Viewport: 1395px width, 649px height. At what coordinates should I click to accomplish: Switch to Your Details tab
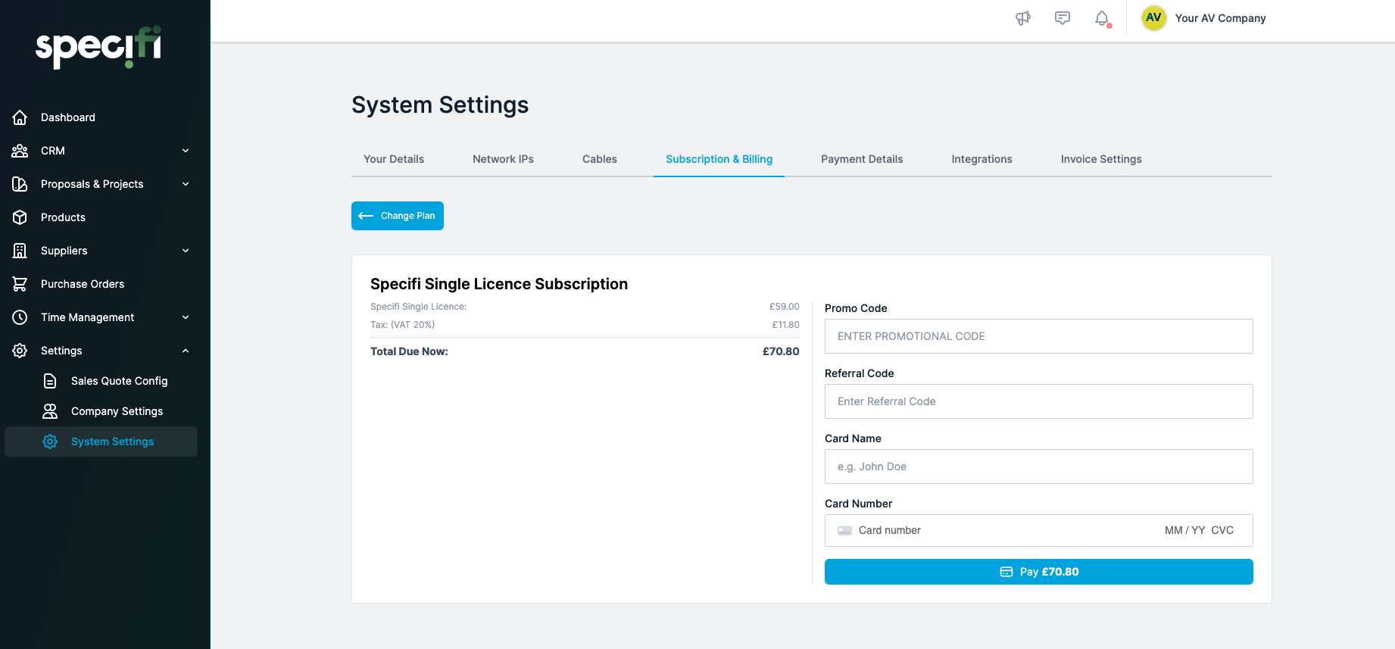pyautogui.click(x=394, y=159)
